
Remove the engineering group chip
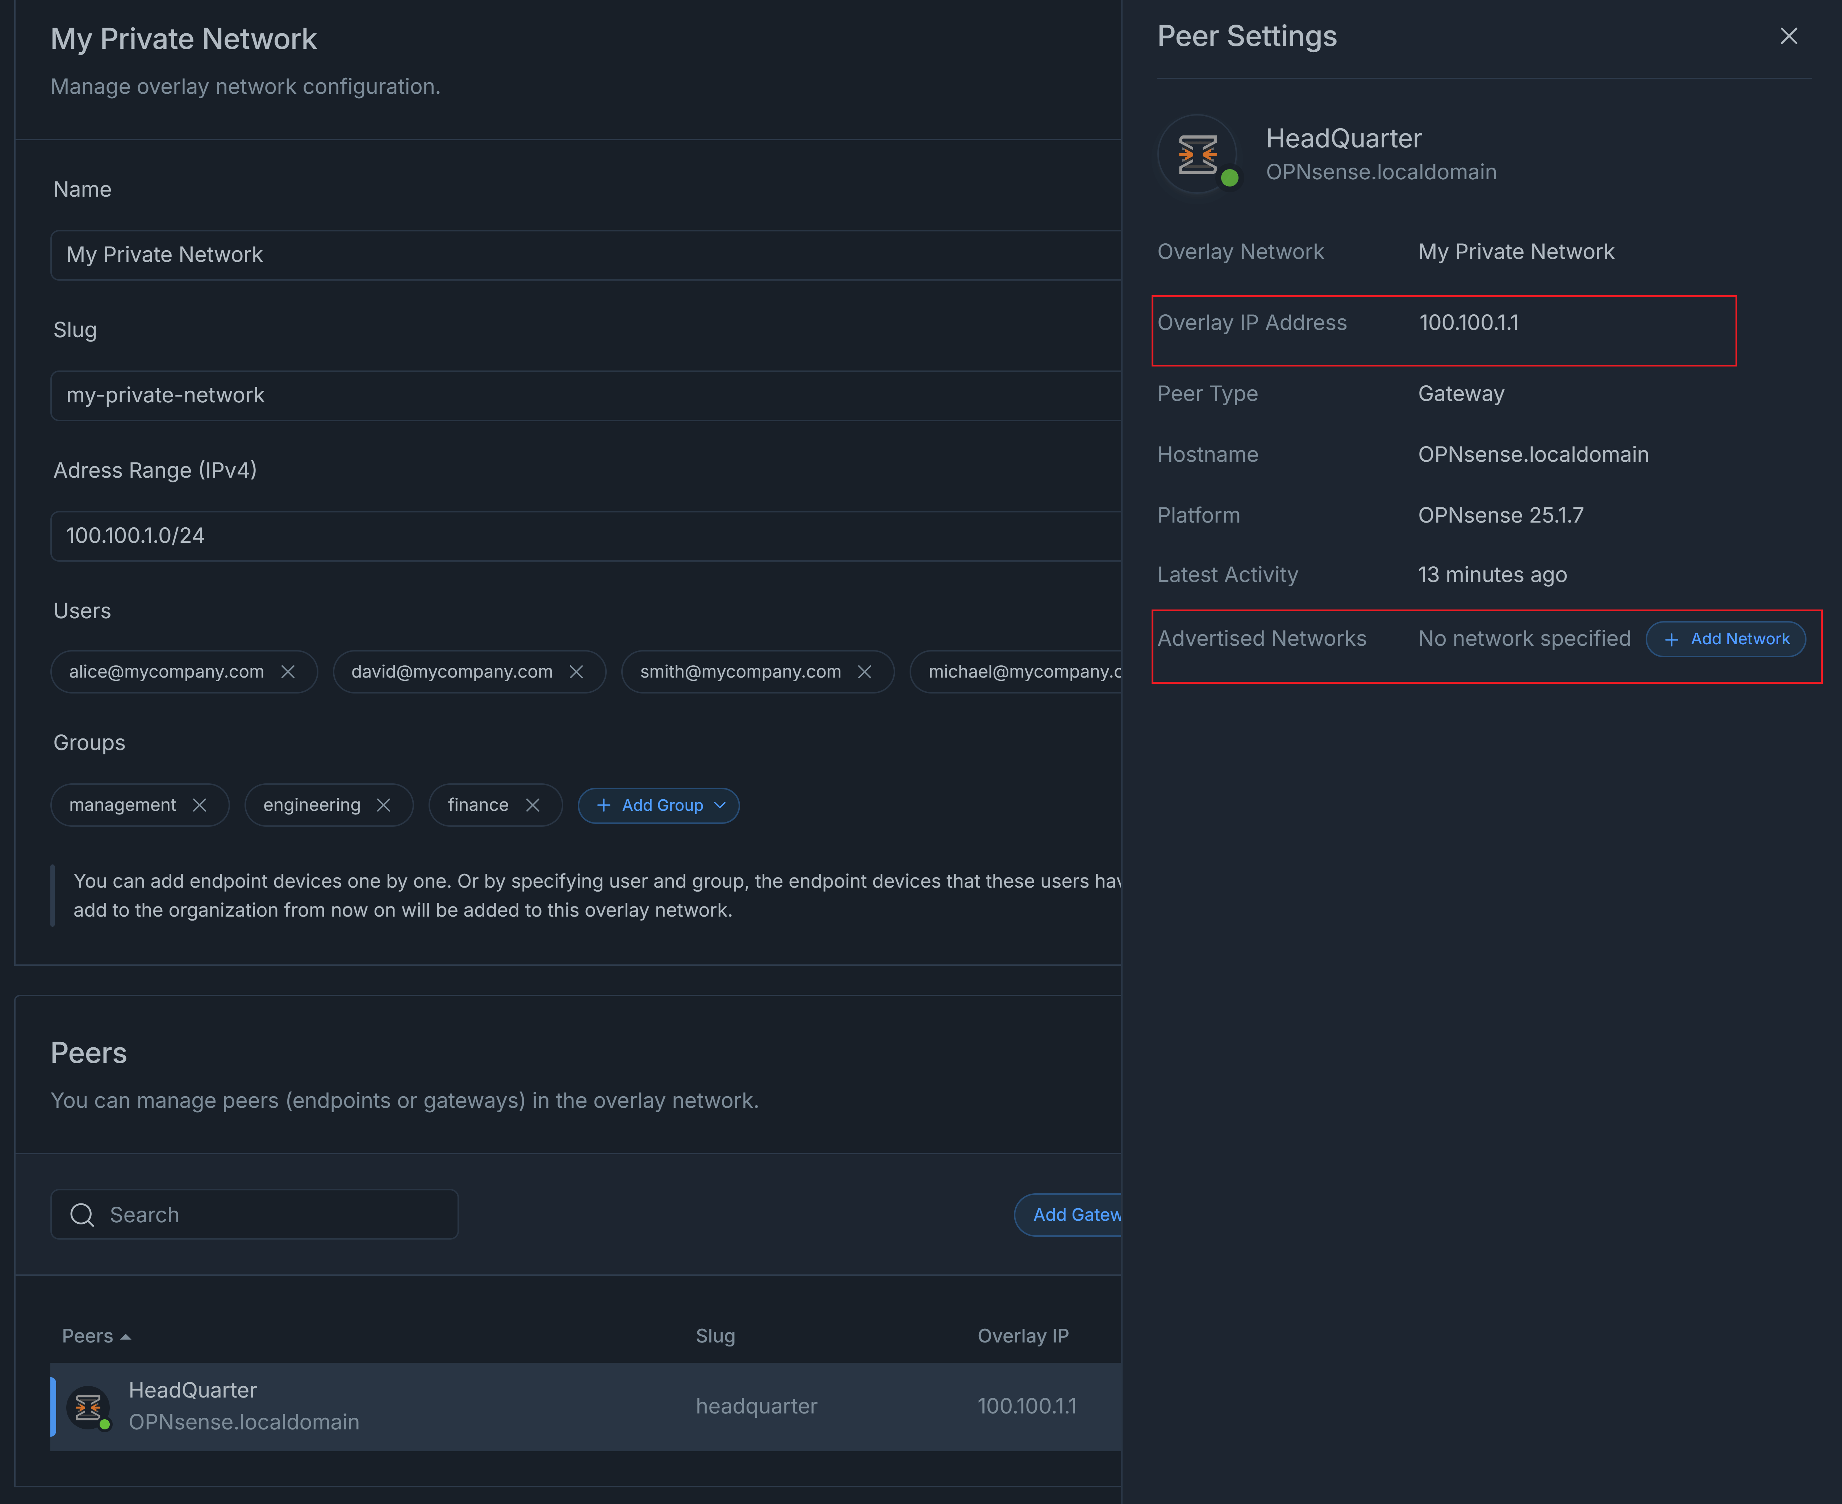pos(384,806)
